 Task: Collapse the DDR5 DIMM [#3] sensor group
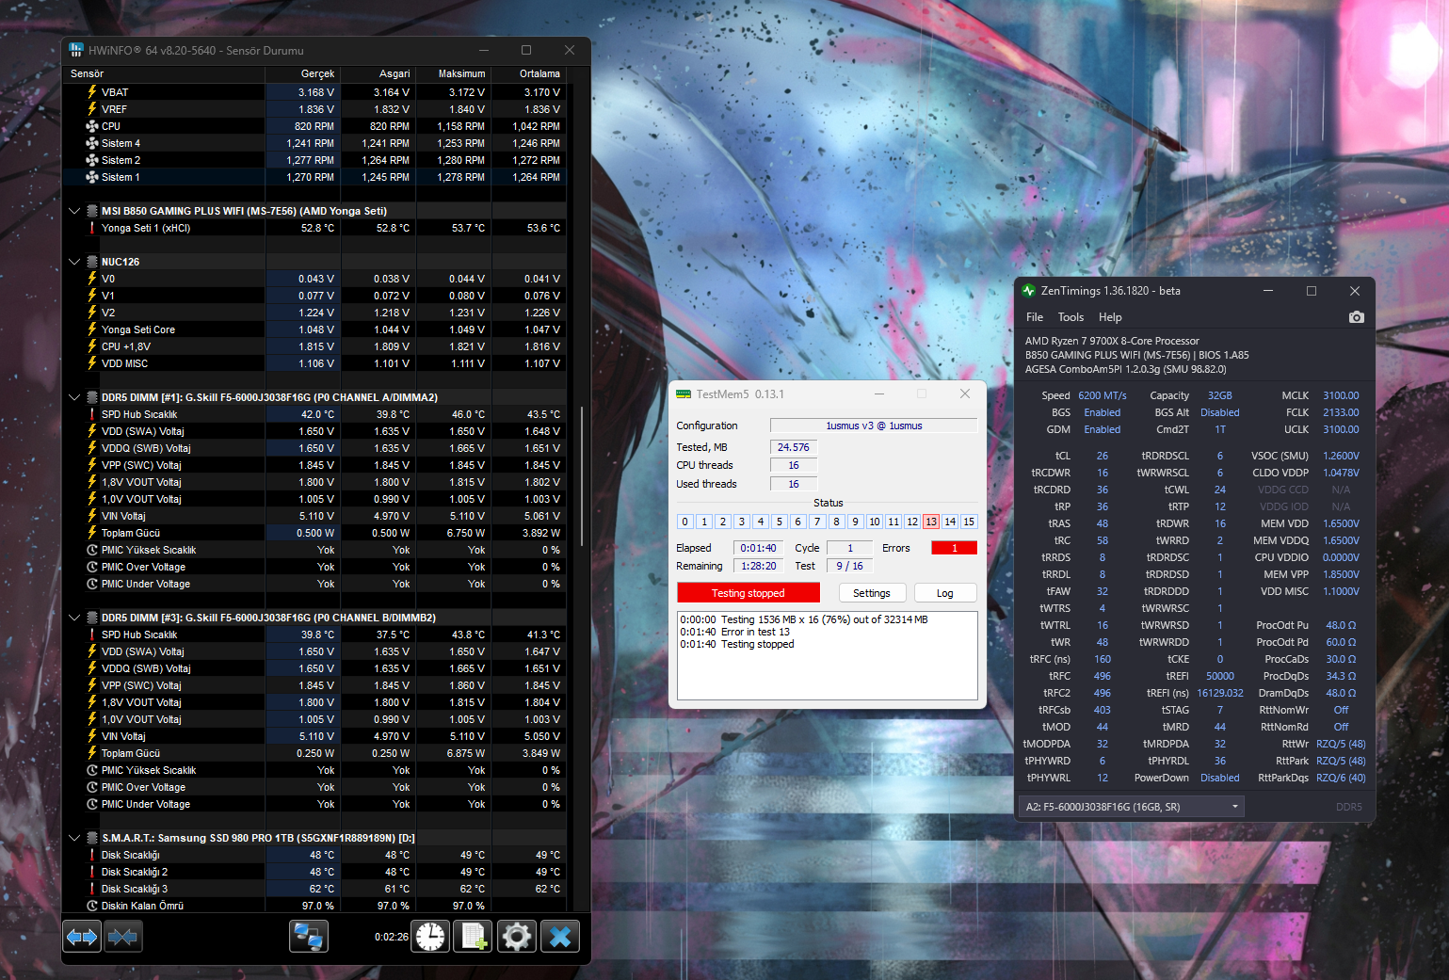tap(74, 618)
